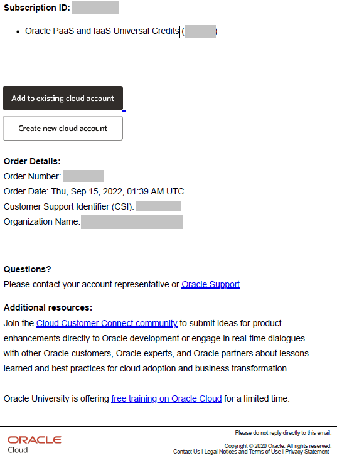Follow free training on Oracle Cloud link
The image size is (337, 458).
pos(166,398)
